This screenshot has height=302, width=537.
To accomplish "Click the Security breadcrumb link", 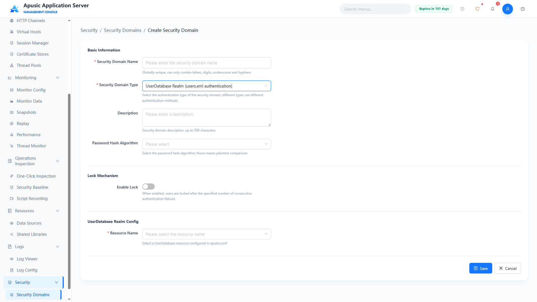I will click(89, 30).
